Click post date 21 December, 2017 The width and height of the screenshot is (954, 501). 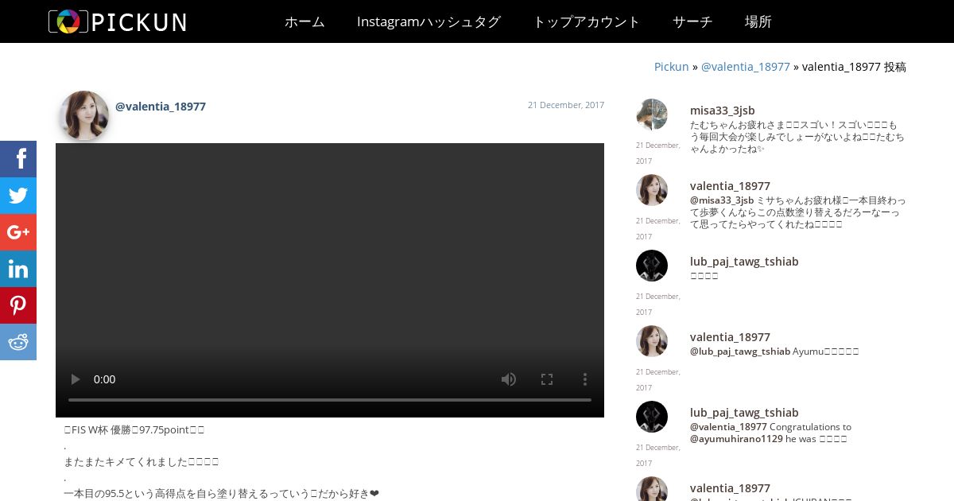pos(566,105)
